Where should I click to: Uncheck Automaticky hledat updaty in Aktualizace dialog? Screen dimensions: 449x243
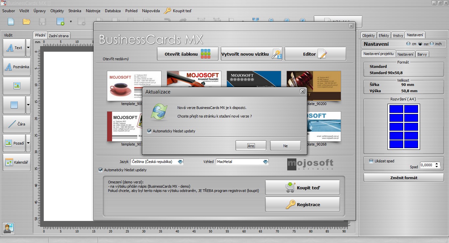pyautogui.click(x=149, y=131)
